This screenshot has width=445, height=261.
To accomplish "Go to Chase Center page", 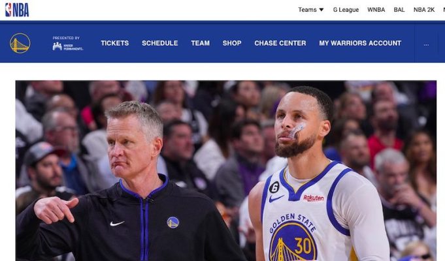I will (280, 43).
